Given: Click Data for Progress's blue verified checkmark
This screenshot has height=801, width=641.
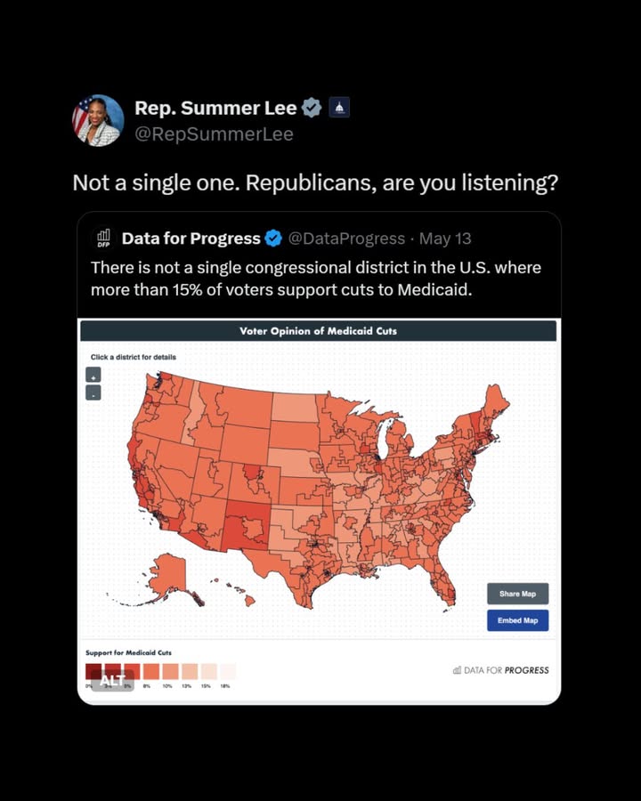Looking at the screenshot, I should click(x=273, y=238).
